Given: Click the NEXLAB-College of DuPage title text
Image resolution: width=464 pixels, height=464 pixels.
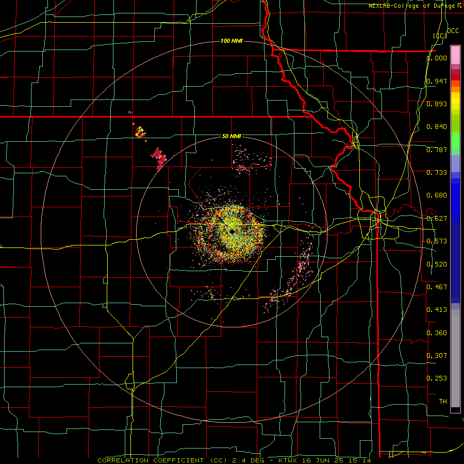Looking at the screenshot, I should [x=415, y=6].
